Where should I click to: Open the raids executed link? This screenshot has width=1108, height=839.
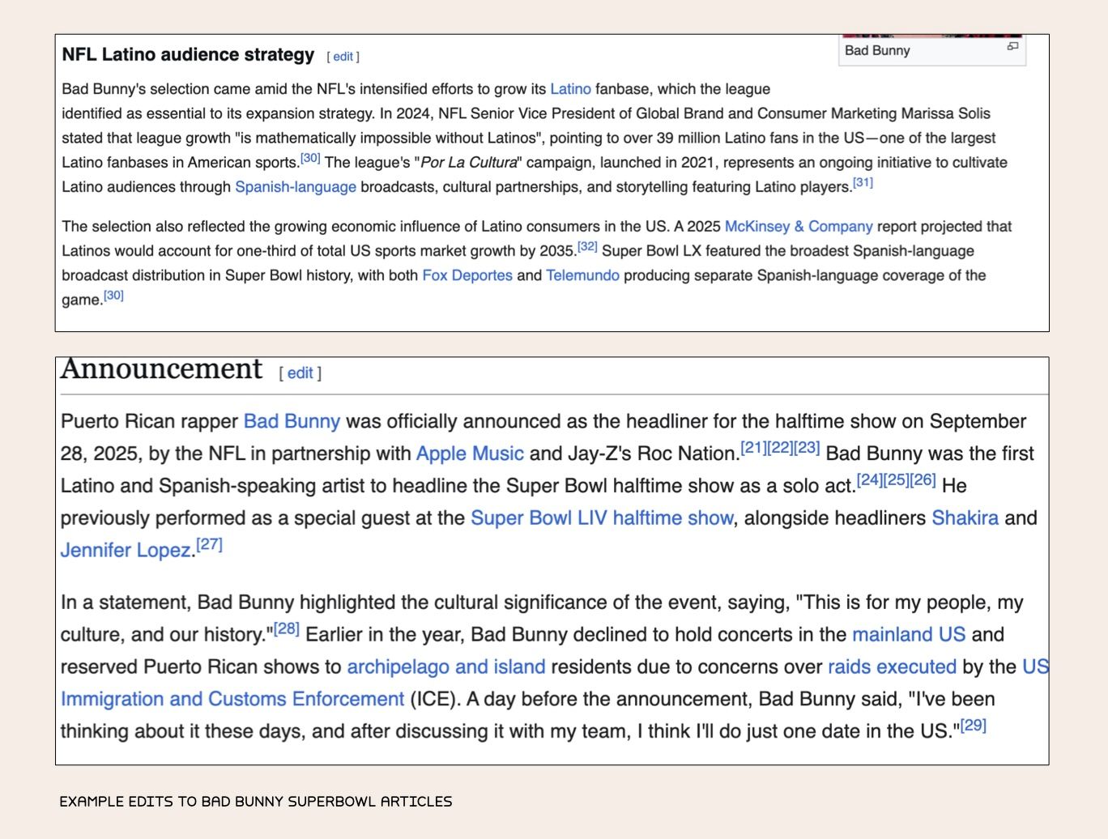(x=892, y=667)
